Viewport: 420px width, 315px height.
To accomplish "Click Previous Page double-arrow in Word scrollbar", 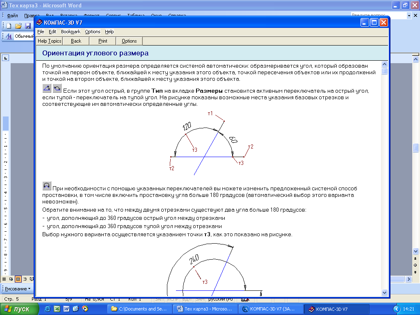I will click(415, 258).
